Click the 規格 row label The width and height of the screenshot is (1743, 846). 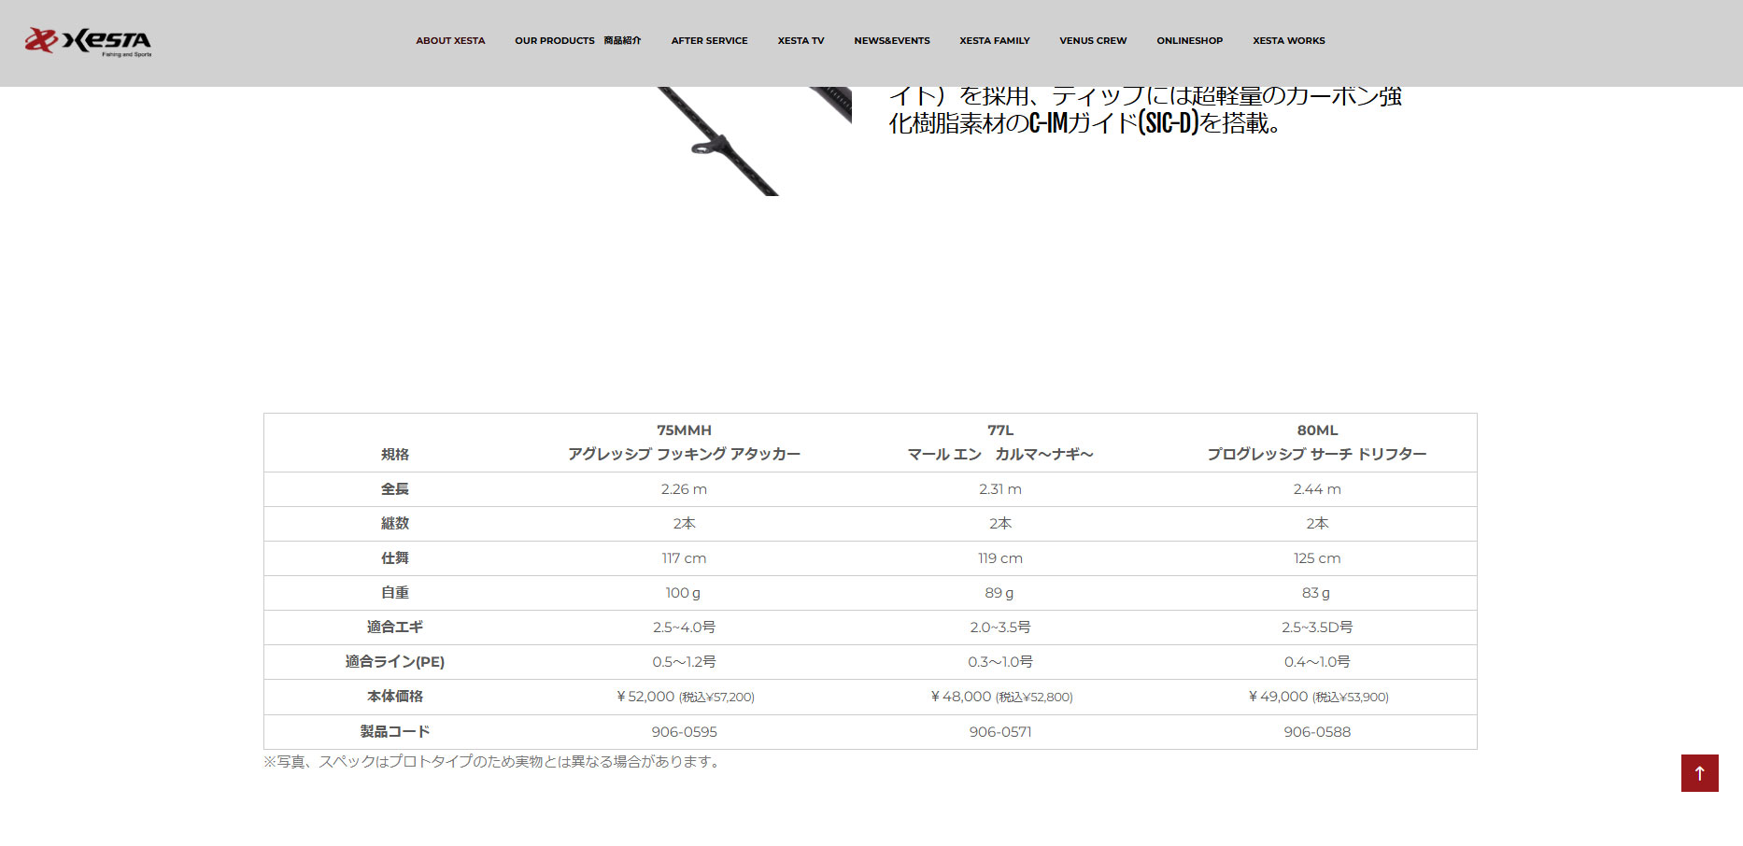[395, 455]
